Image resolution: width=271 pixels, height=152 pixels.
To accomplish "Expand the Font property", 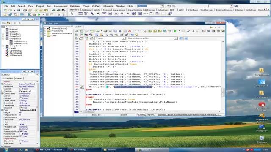I will pos(3,110).
